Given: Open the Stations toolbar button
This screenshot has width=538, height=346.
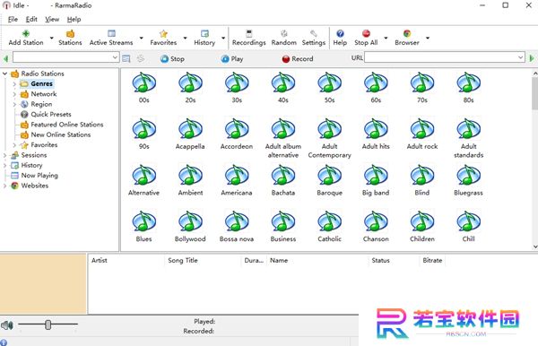Looking at the screenshot, I should pos(70,38).
